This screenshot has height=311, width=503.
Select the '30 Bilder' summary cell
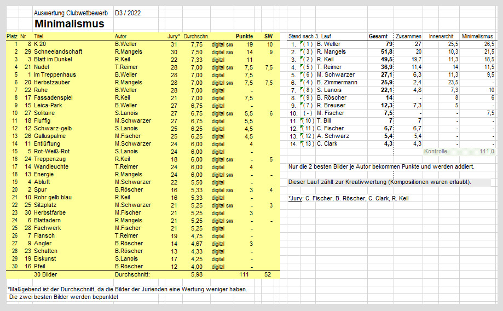point(45,275)
